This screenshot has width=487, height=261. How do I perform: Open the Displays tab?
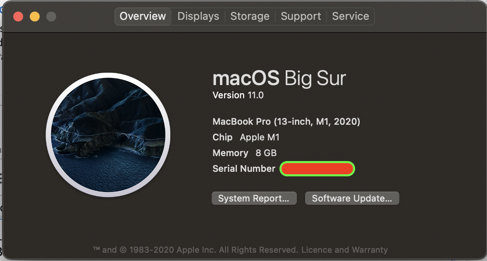(x=198, y=17)
